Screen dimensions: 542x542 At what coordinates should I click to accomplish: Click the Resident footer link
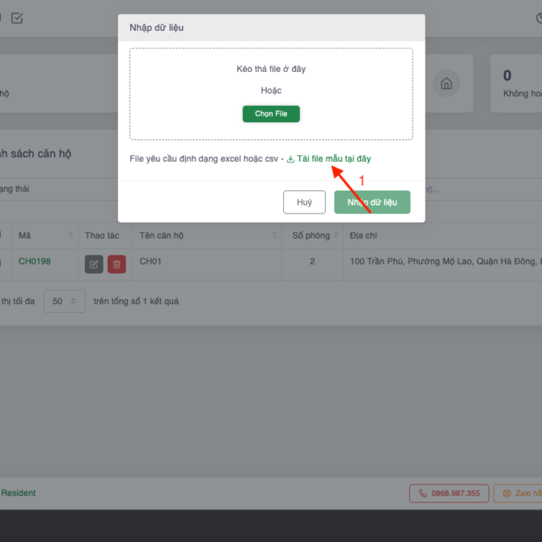tap(19, 493)
